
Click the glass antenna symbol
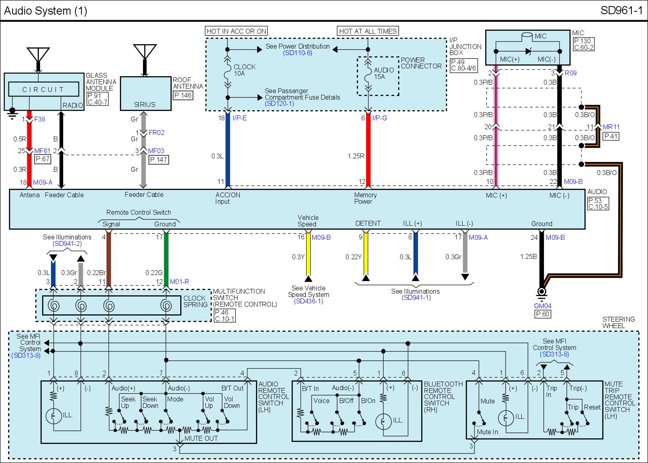coord(38,55)
